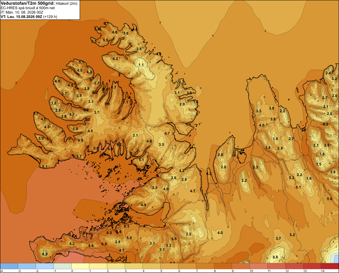This screenshot has width=339, height=273.
Task: Select the legend color swatch between 12 and 13
Action: [x=294, y=266]
